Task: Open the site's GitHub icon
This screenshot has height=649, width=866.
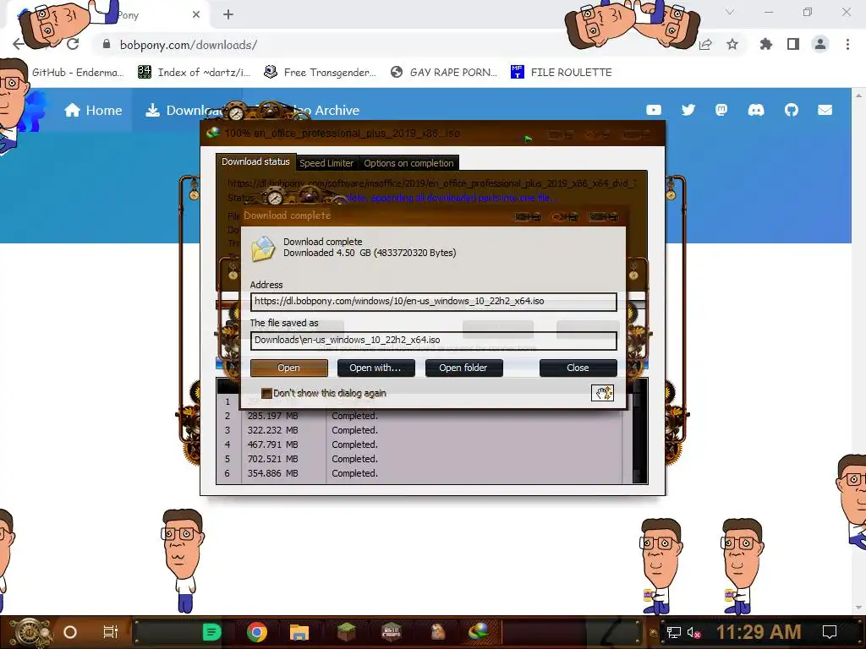Action: (x=792, y=111)
